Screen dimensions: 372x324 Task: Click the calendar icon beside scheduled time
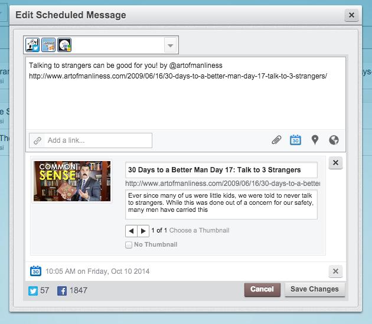(35, 271)
